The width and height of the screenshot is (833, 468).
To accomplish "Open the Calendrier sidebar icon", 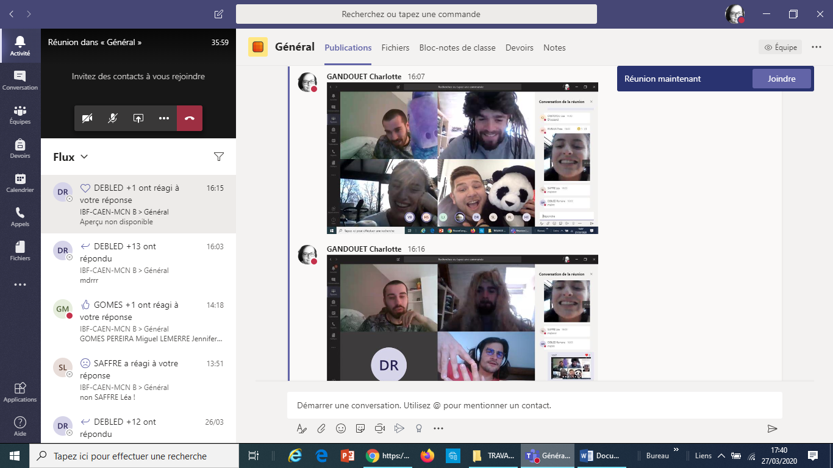I will pos(20,182).
